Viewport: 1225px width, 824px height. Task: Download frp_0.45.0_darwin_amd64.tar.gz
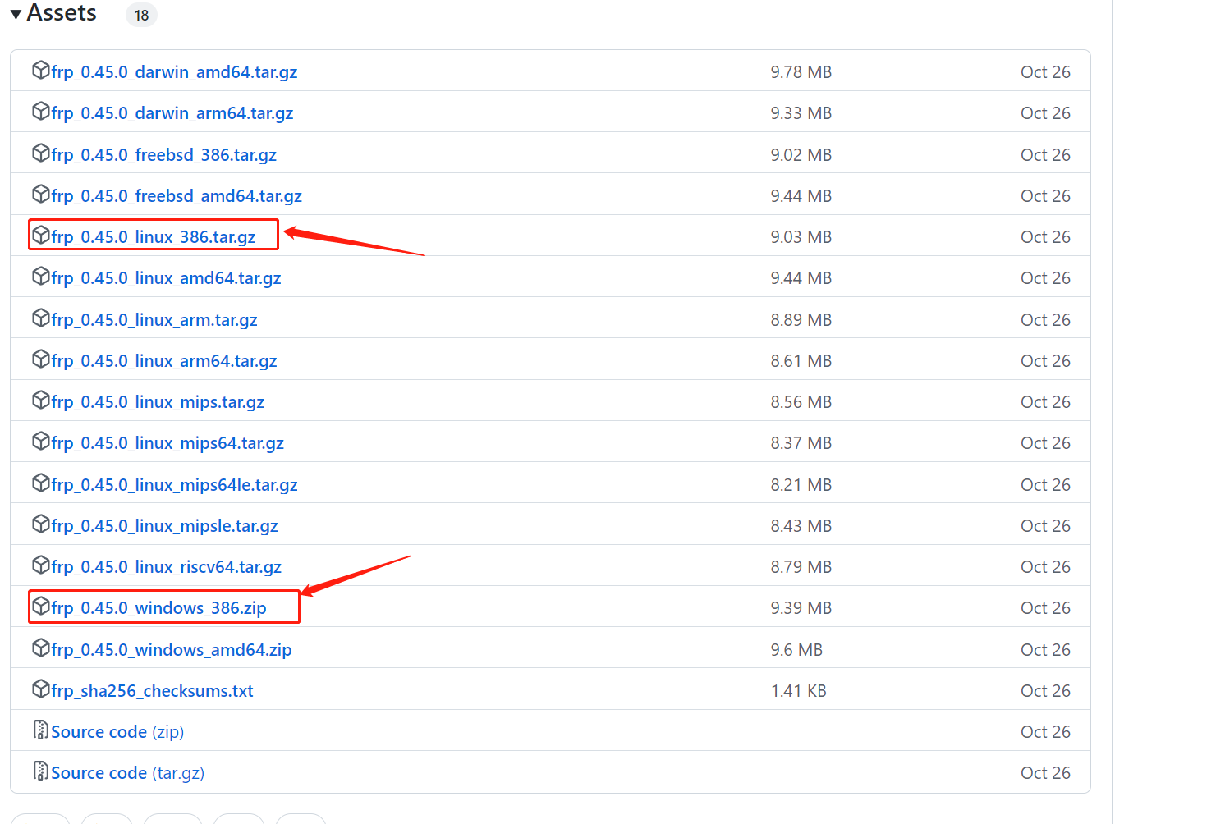[x=174, y=72]
